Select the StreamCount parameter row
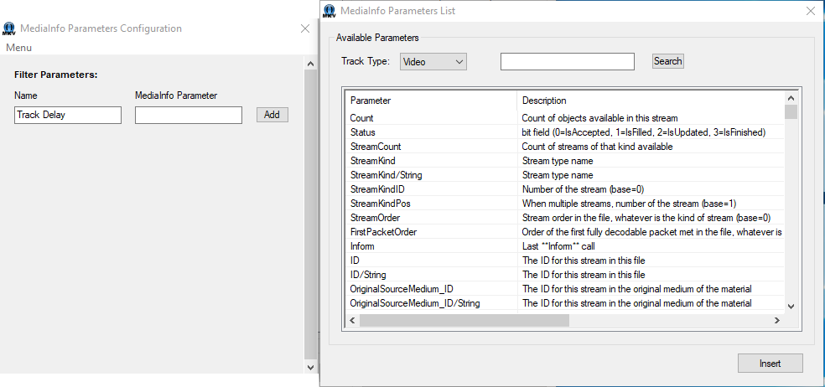This screenshot has height=387, width=825. point(564,147)
